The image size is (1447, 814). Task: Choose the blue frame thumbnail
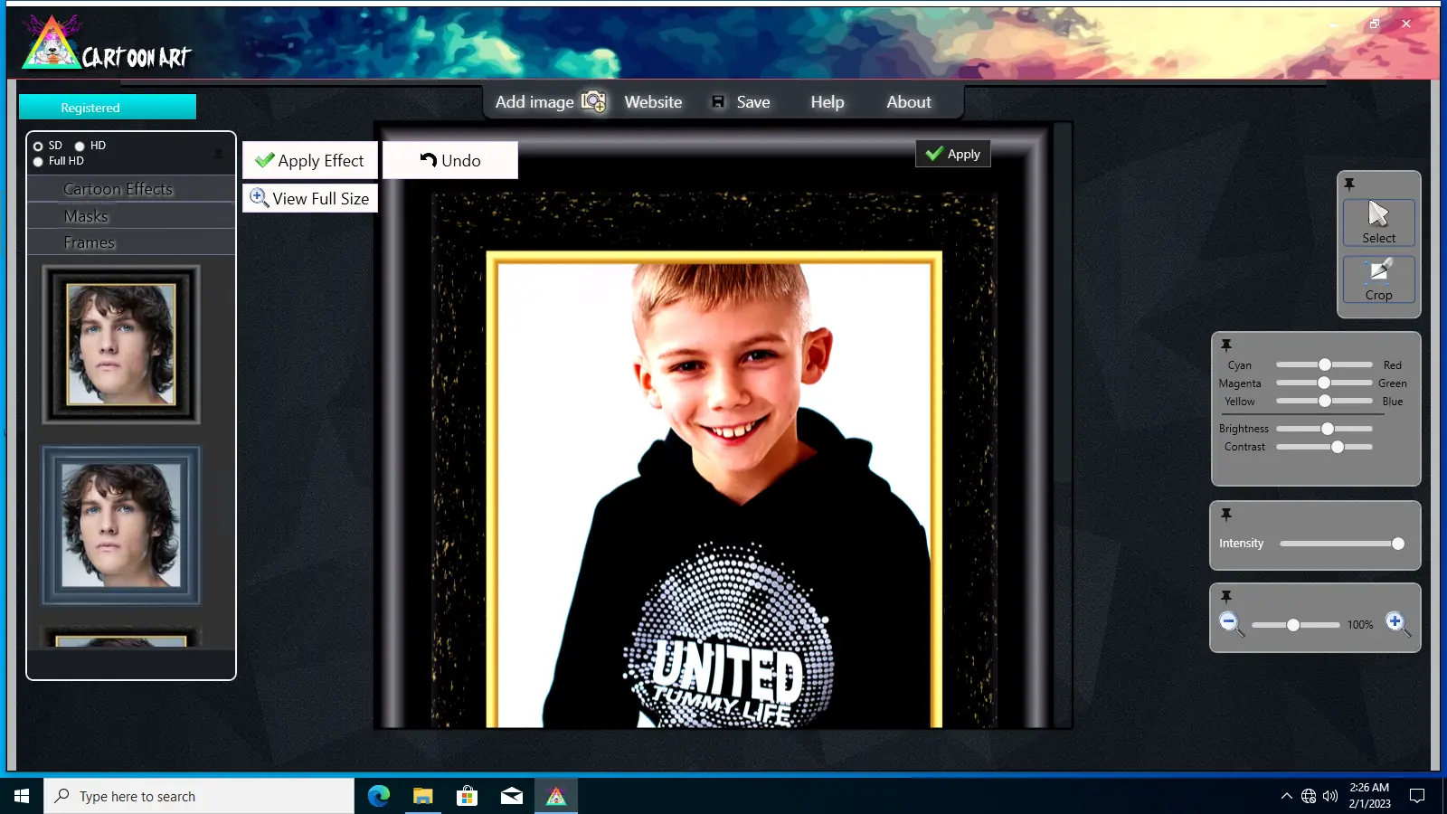[121, 525]
